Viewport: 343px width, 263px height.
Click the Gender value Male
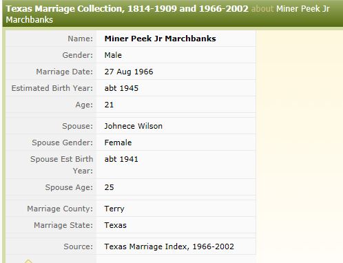113,55
